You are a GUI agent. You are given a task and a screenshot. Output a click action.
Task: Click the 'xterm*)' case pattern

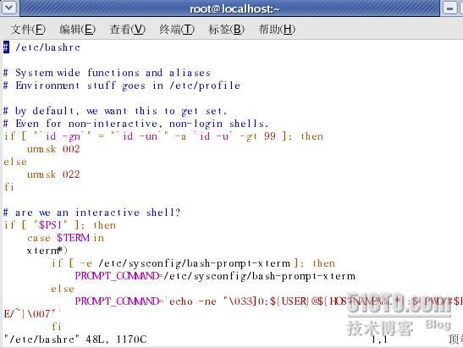(x=47, y=251)
